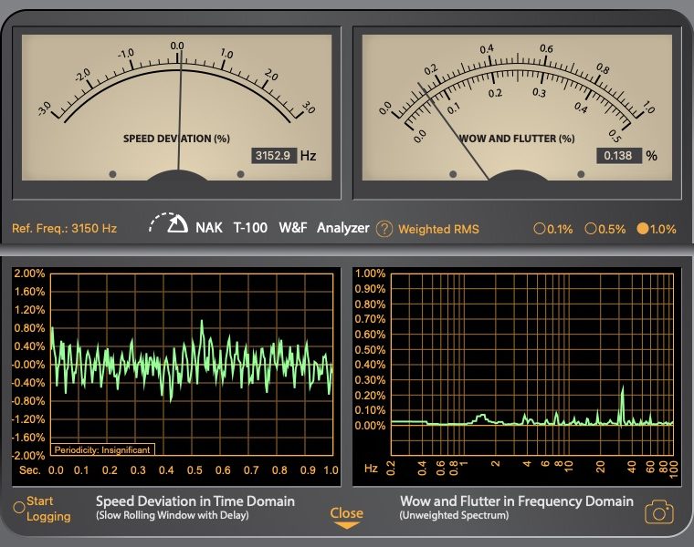Click the Wow and Flutter meter needle

[453, 130]
